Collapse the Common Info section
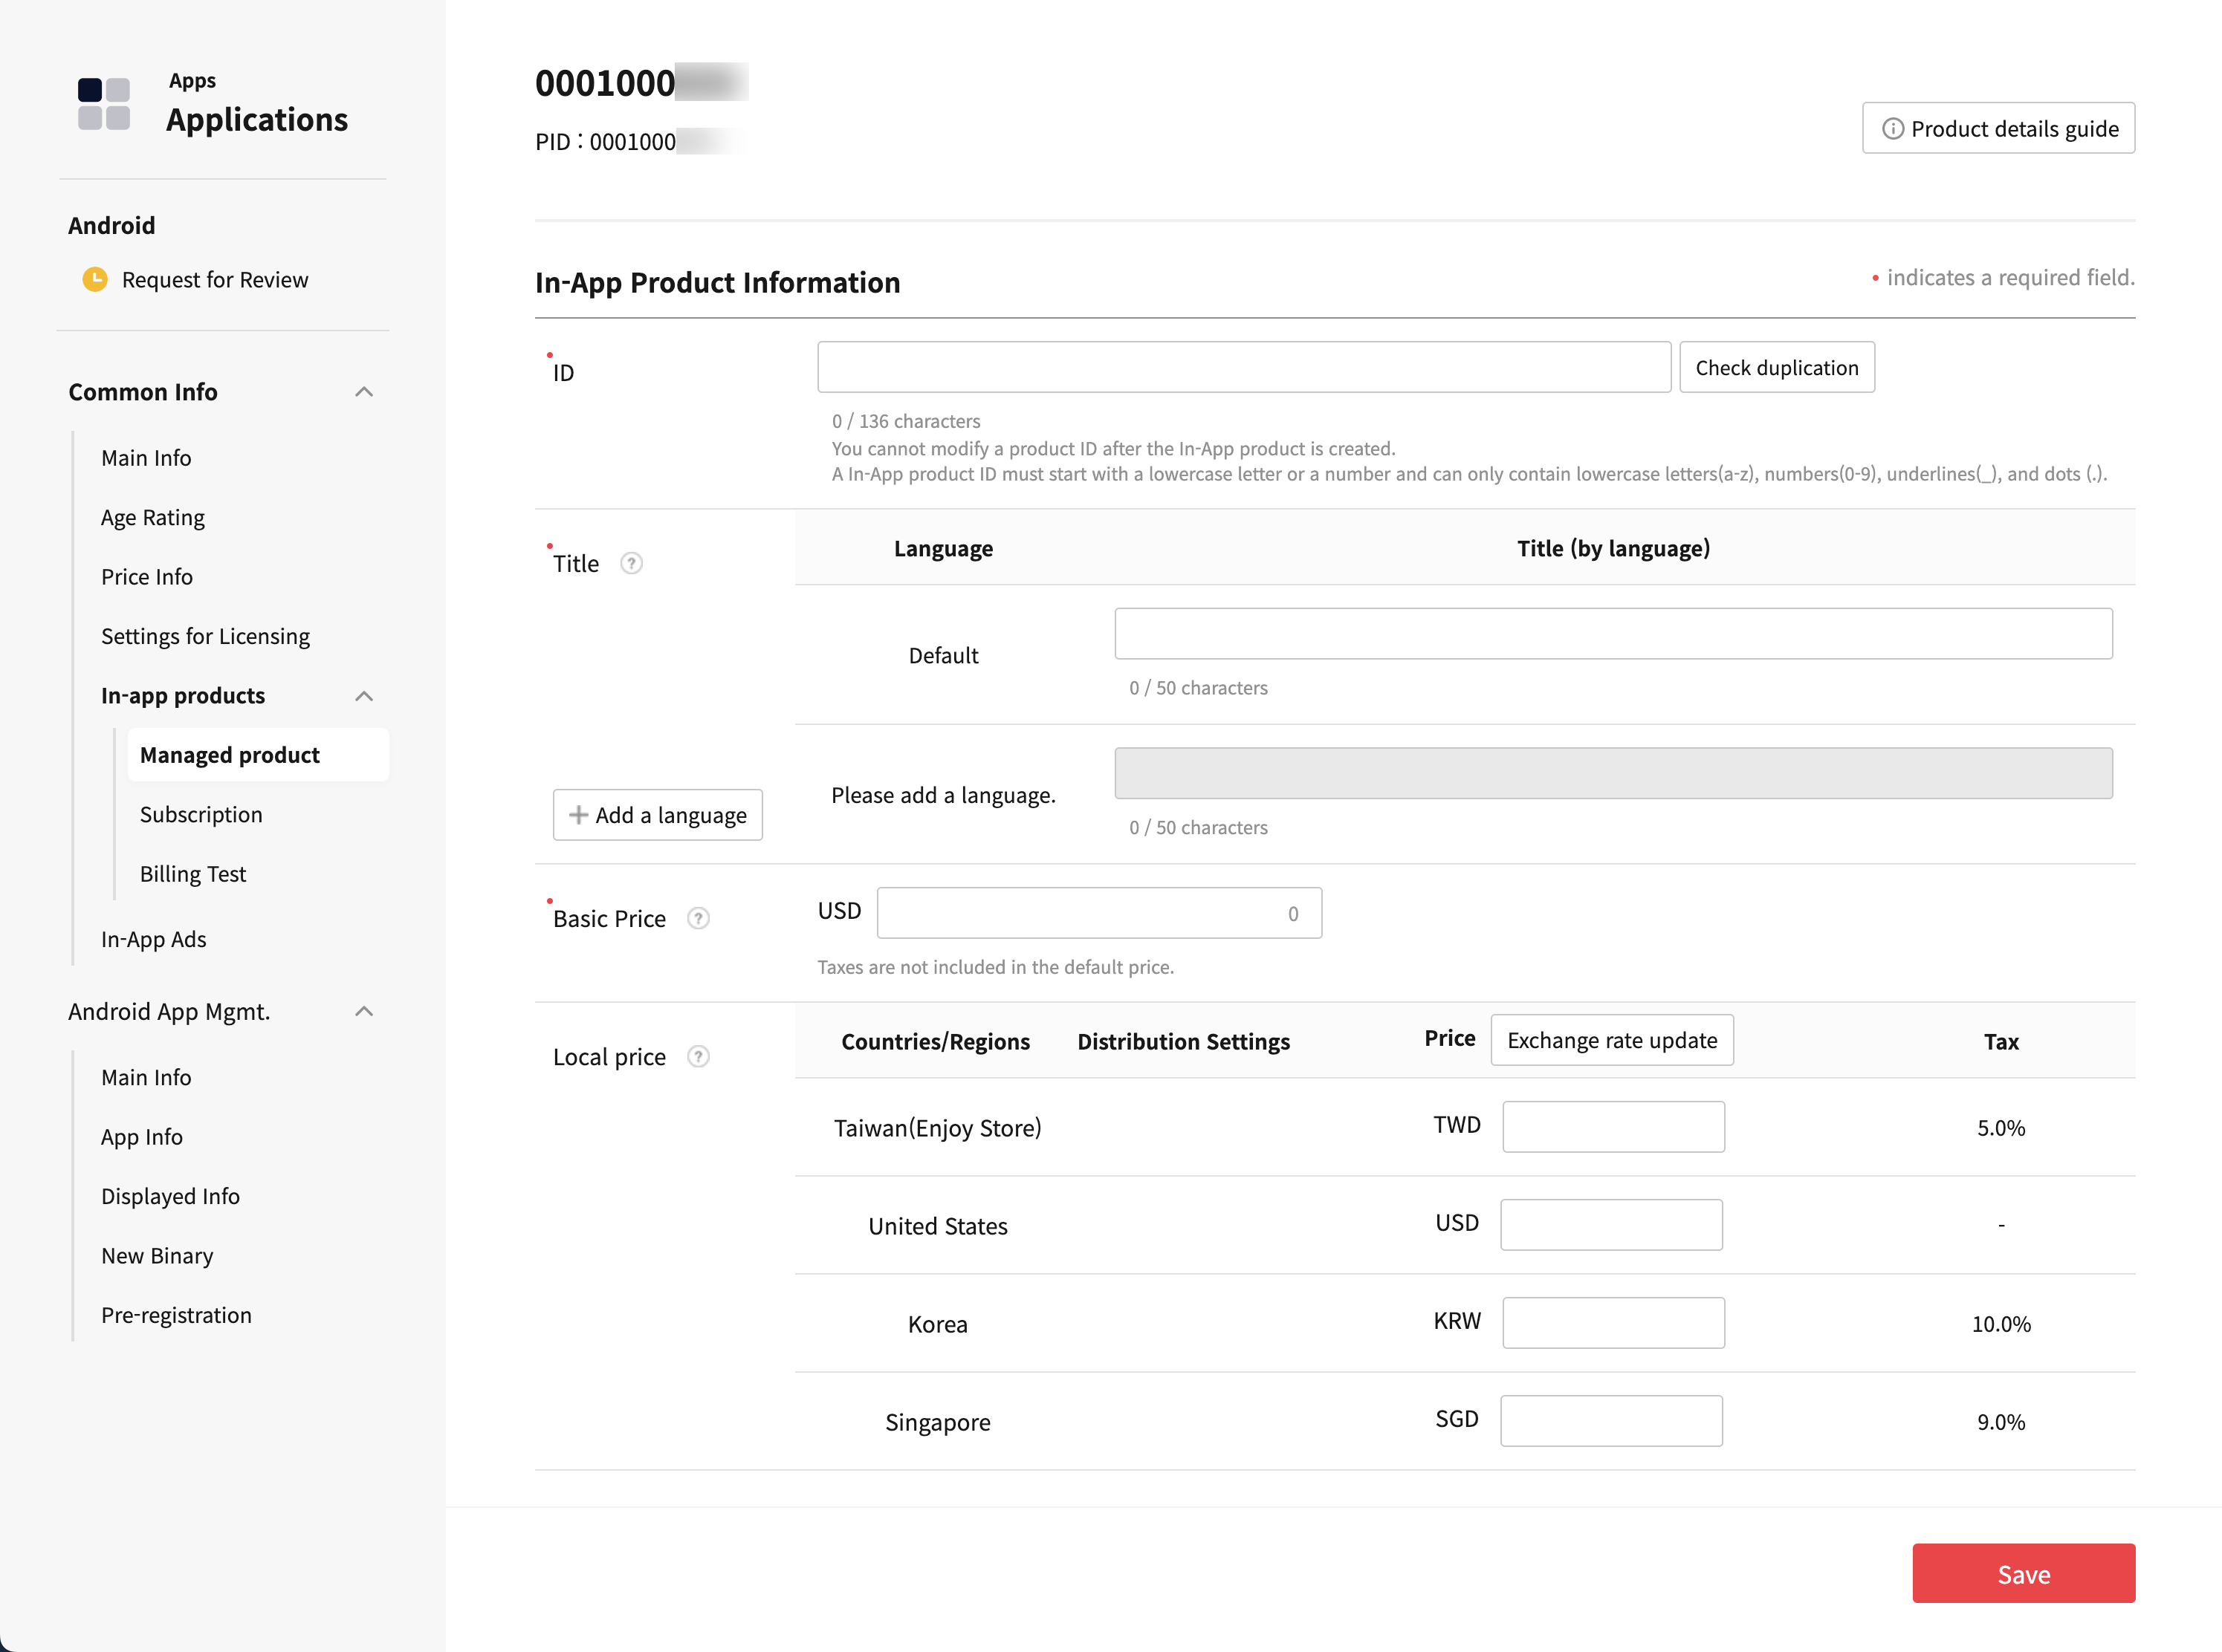The width and height of the screenshot is (2222, 1652). pos(364,392)
